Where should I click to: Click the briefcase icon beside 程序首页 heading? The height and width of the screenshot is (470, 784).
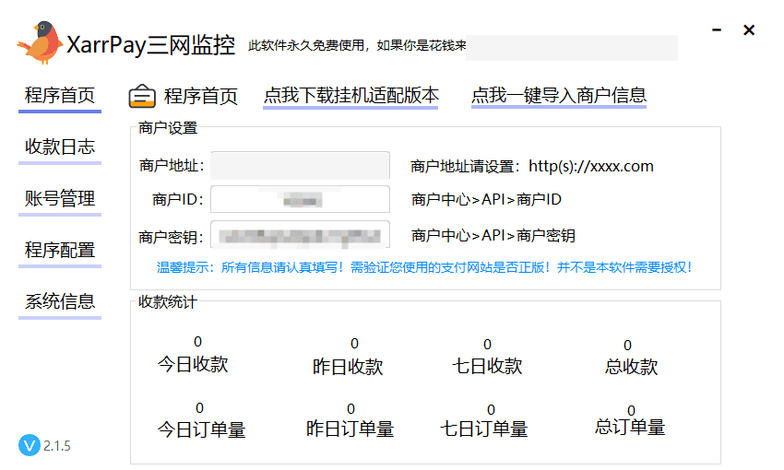click(142, 96)
